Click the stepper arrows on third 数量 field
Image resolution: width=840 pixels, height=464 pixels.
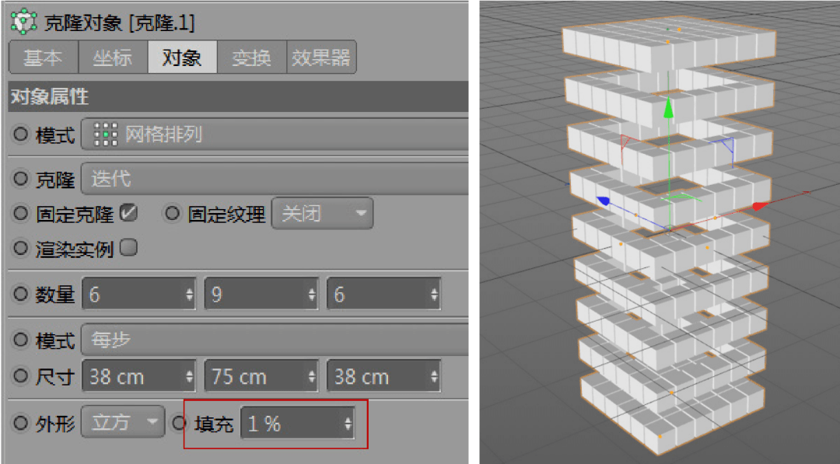pyautogui.click(x=434, y=294)
